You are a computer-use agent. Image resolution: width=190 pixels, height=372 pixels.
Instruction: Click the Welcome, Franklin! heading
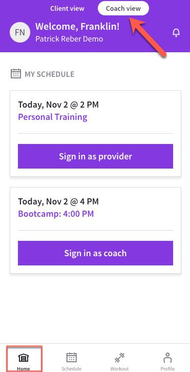[x=77, y=27]
